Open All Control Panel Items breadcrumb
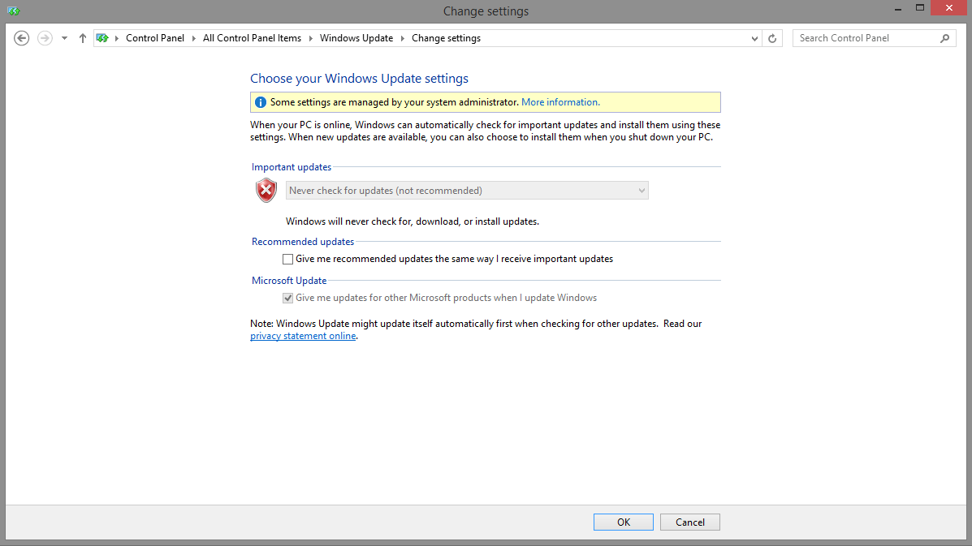 252,38
